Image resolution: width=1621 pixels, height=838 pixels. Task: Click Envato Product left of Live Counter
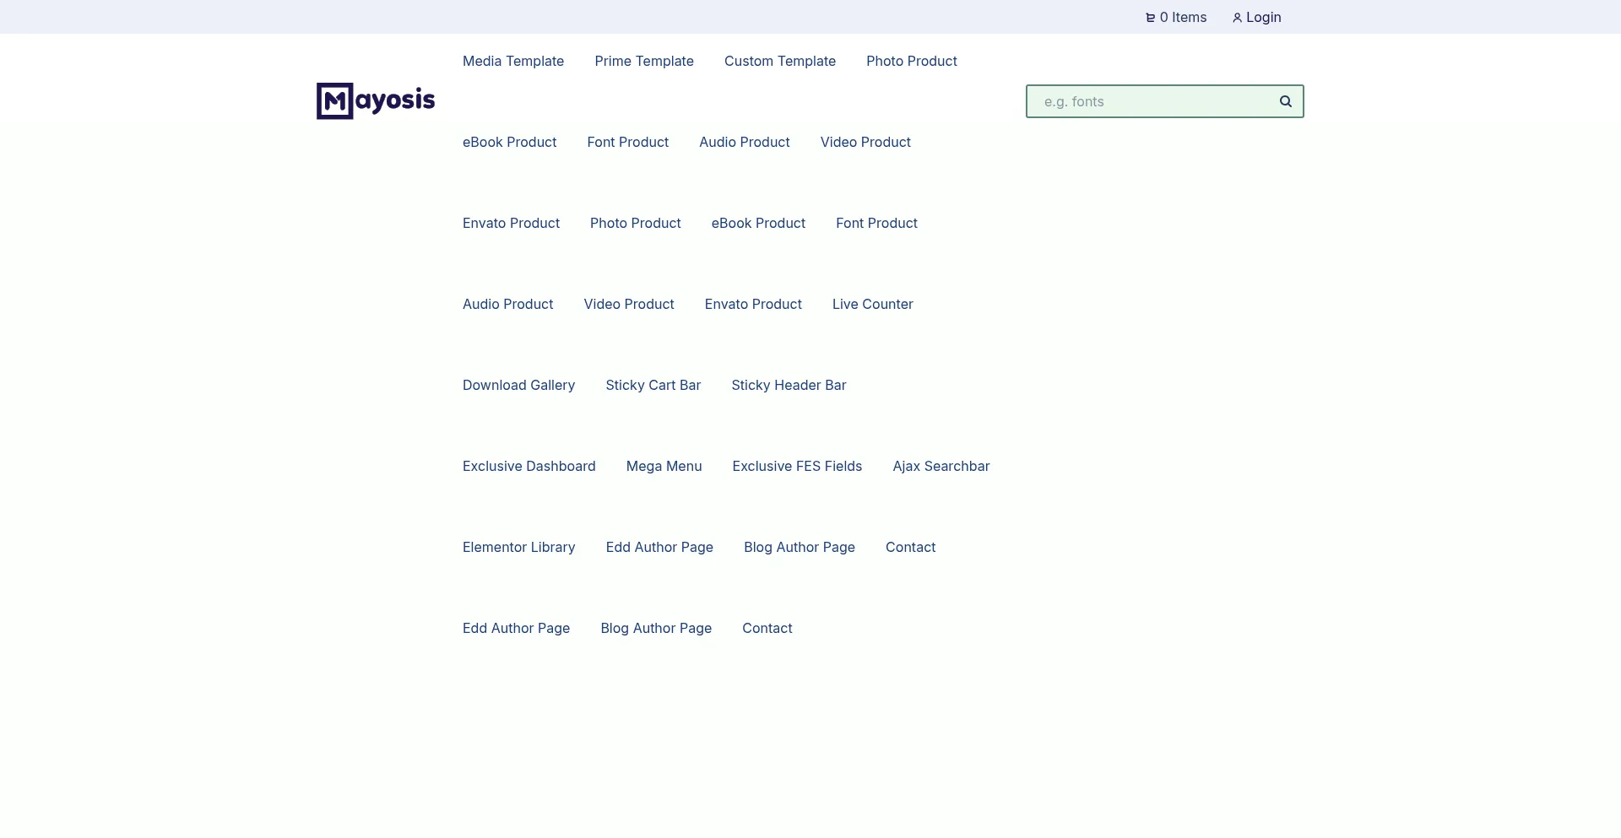click(753, 304)
